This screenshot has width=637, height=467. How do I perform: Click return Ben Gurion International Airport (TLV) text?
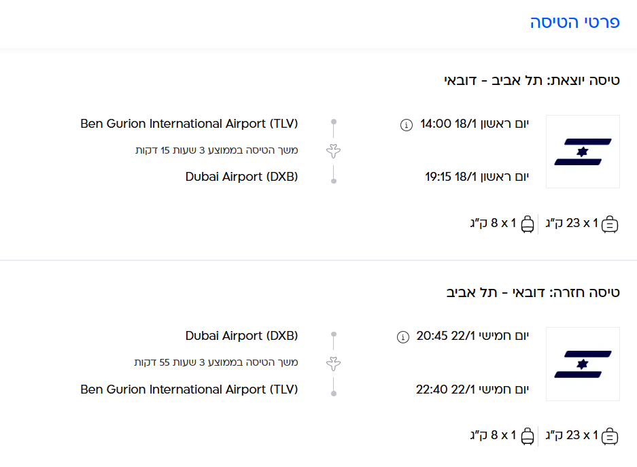[x=189, y=390]
